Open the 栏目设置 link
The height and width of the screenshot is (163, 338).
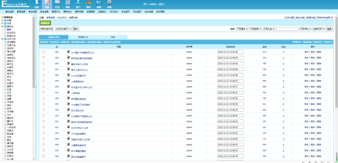click(290, 18)
